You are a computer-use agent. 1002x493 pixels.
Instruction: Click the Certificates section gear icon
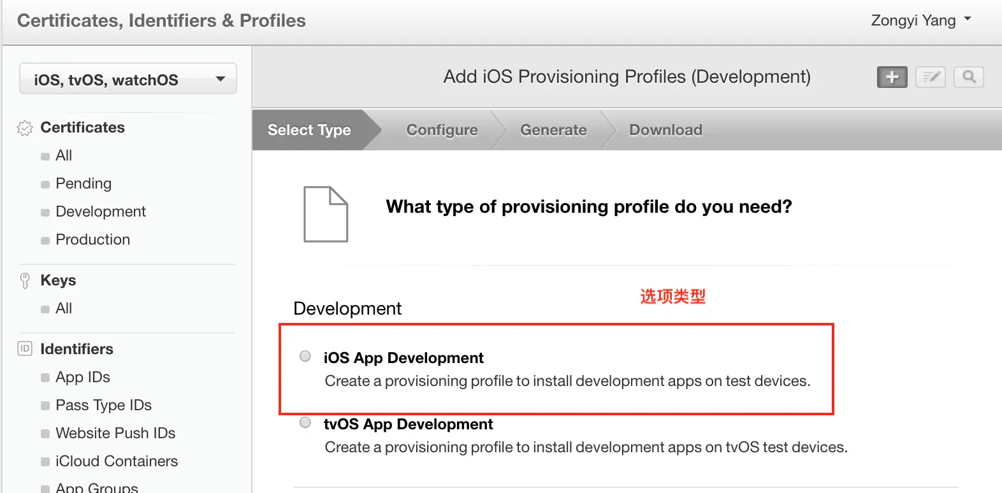coord(25,128)
